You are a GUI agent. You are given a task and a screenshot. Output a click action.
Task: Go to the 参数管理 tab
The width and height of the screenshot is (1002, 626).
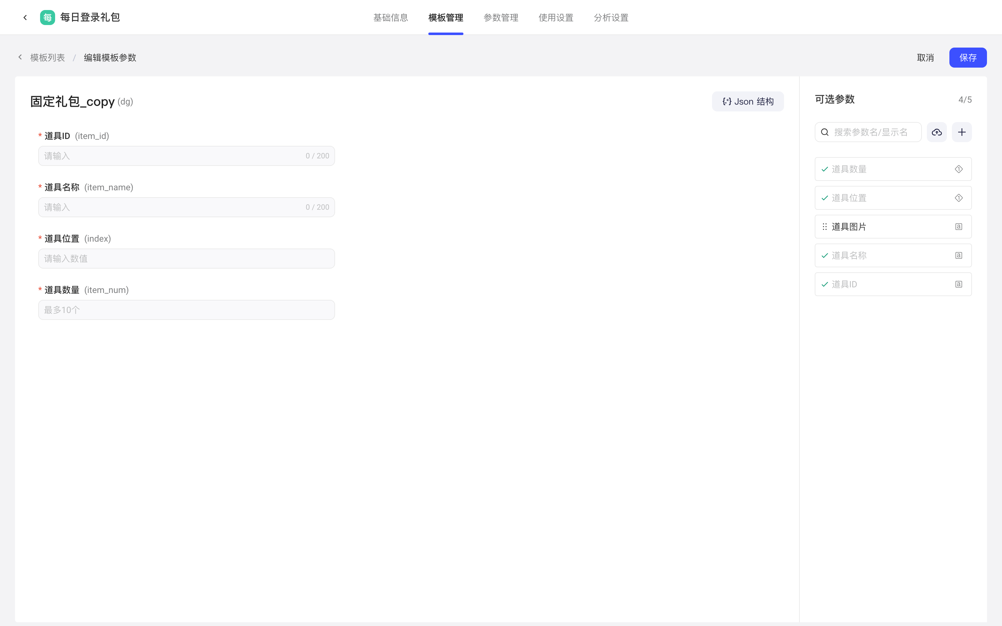[501, 18]
